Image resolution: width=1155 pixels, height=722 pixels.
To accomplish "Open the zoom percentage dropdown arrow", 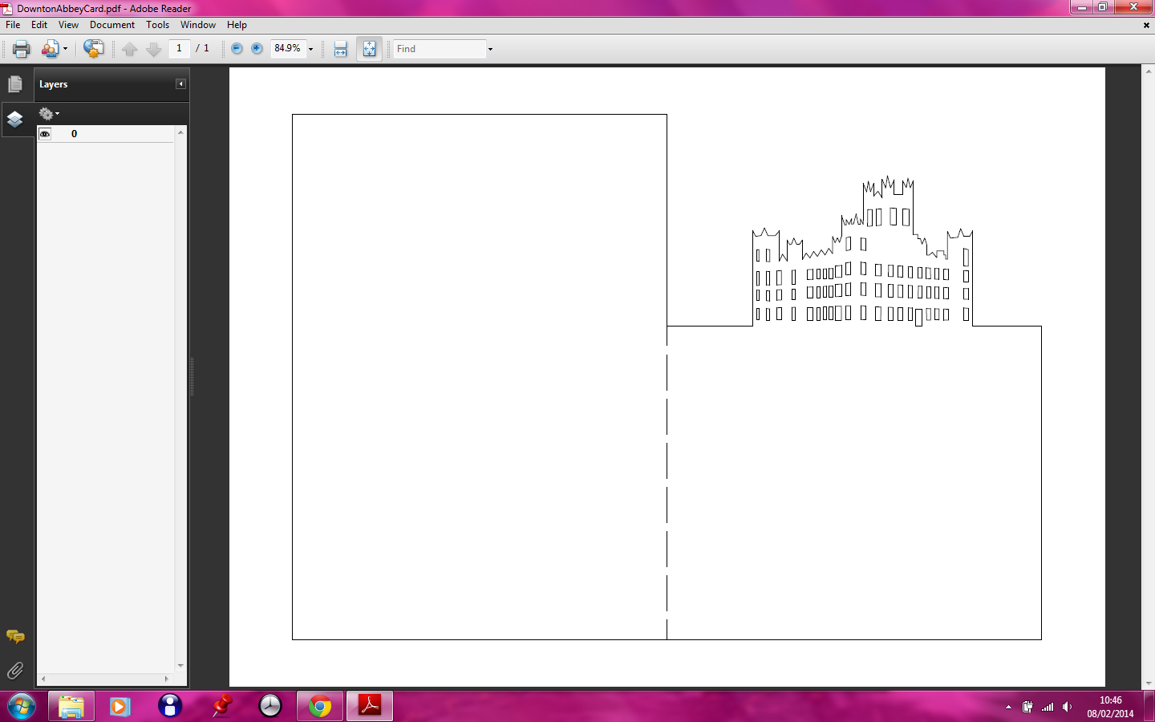I will pos(311,49).
